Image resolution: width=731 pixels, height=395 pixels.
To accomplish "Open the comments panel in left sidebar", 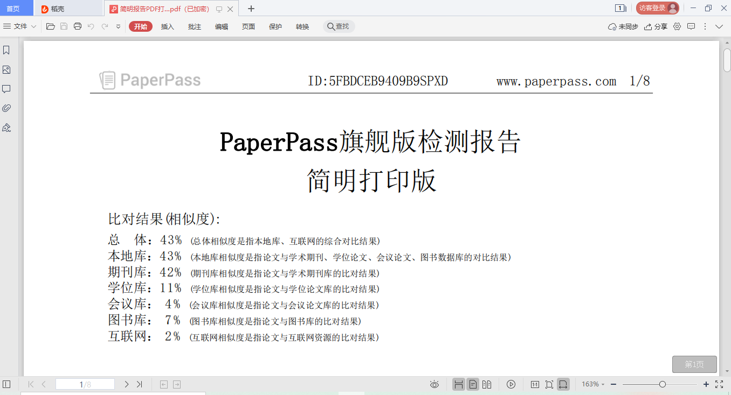I will pyautogui.click(x=6, y=89).
